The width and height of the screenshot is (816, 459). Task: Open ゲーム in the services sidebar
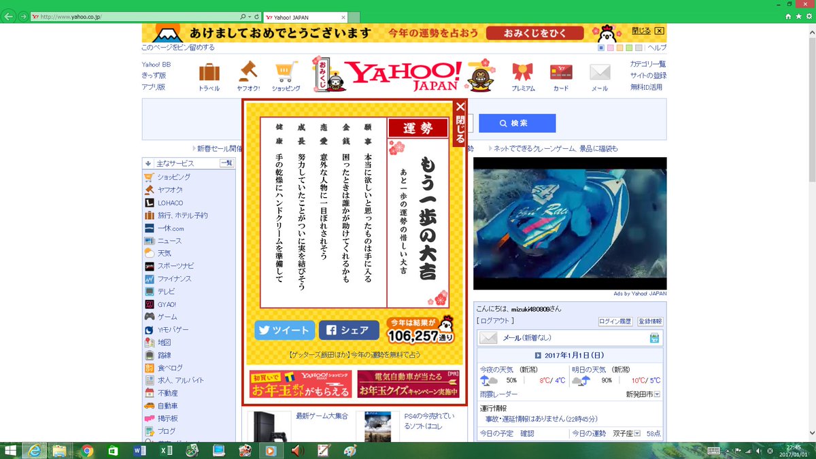pos(167,317)
